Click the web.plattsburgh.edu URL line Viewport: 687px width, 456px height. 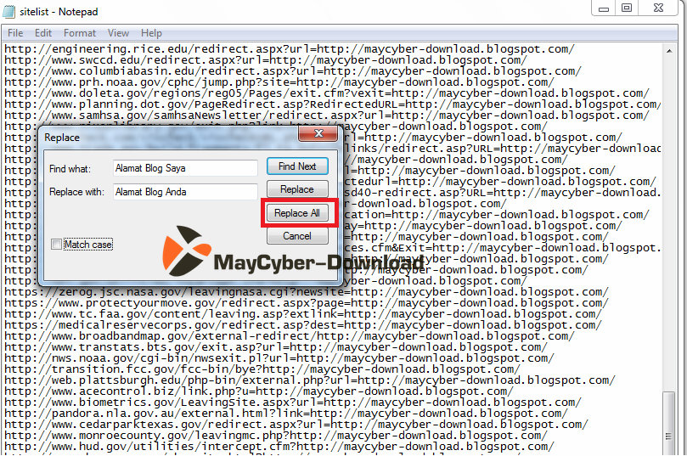(310, 380)
